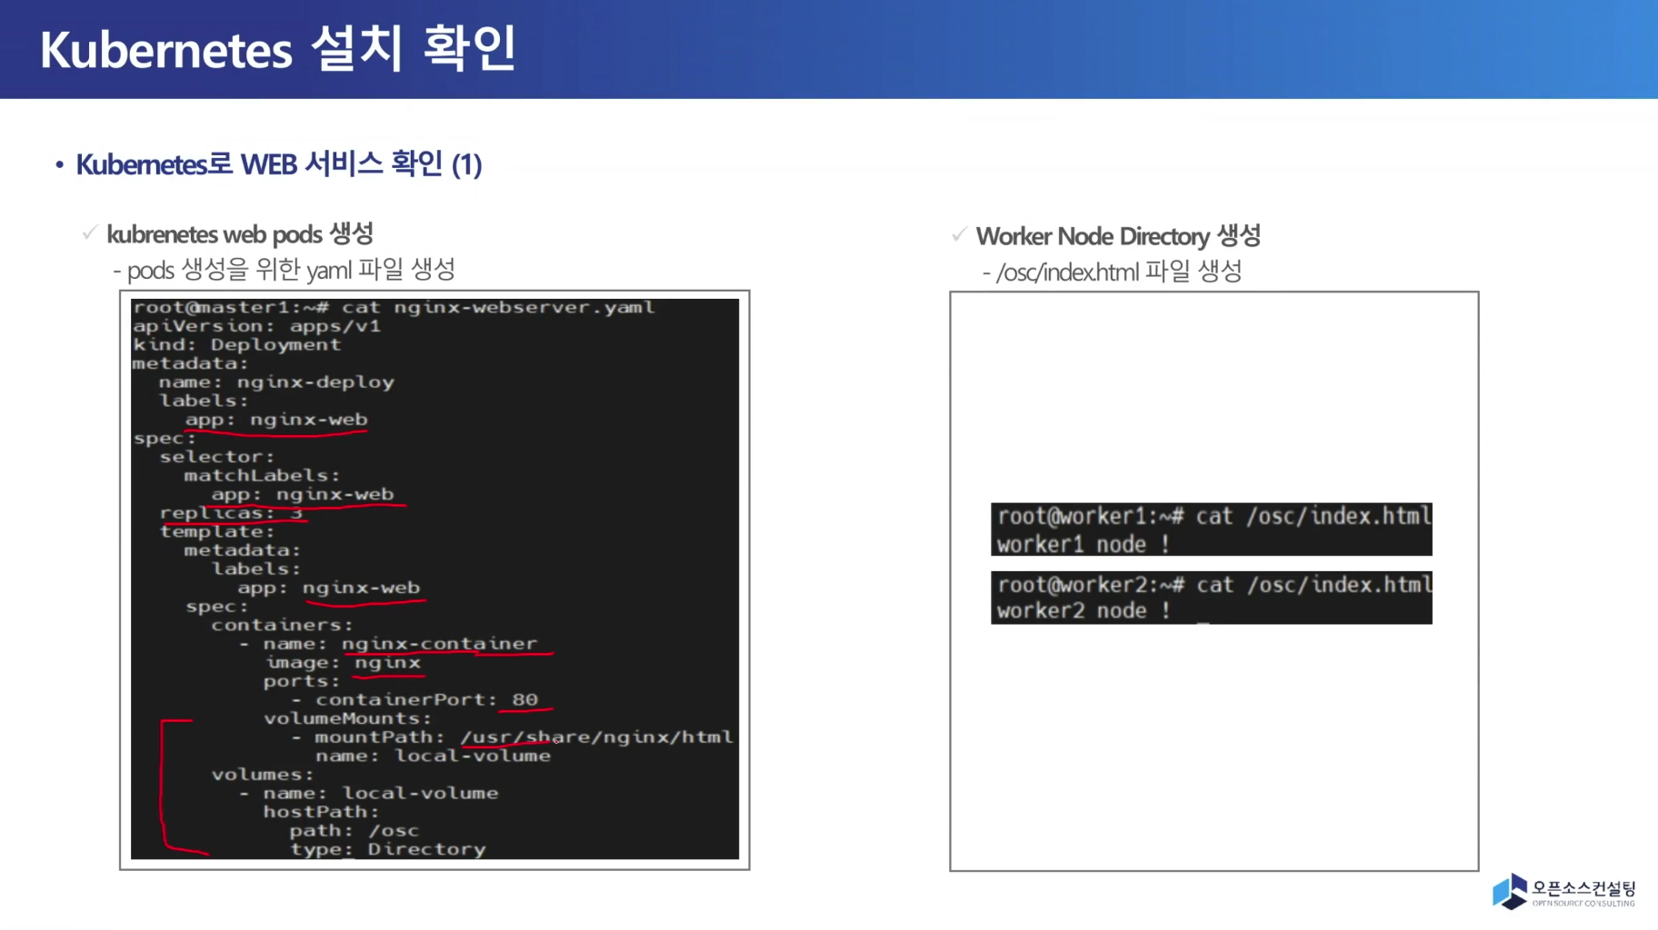This screenshot has width=1658, height=930.
Task: Click the /osc/index.html 파일 생성 text
Action: (1118, 272)
